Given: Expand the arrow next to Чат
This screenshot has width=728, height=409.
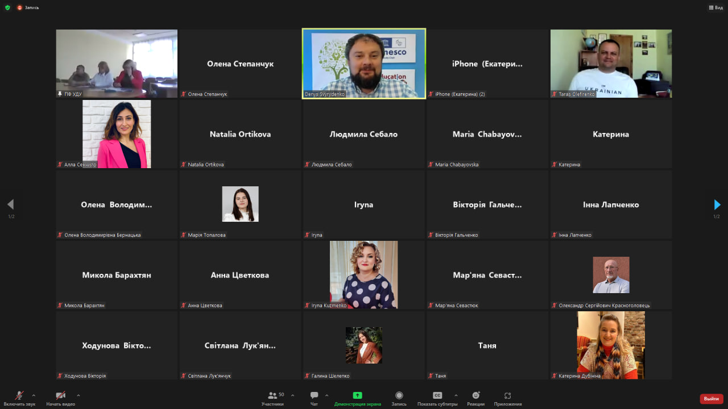Looking at the screenshot, I should click(x=326, y=395).
